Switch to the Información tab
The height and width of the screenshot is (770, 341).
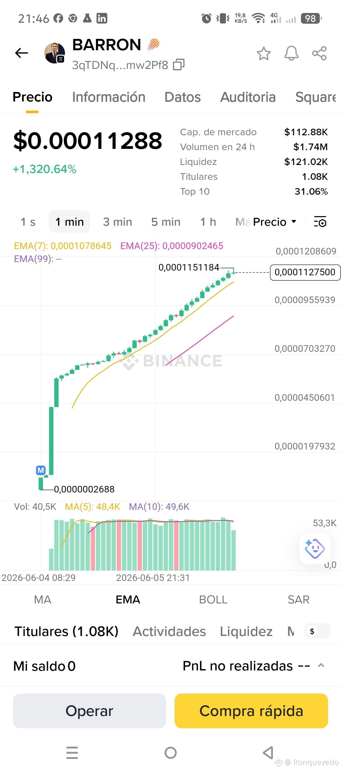109,97
